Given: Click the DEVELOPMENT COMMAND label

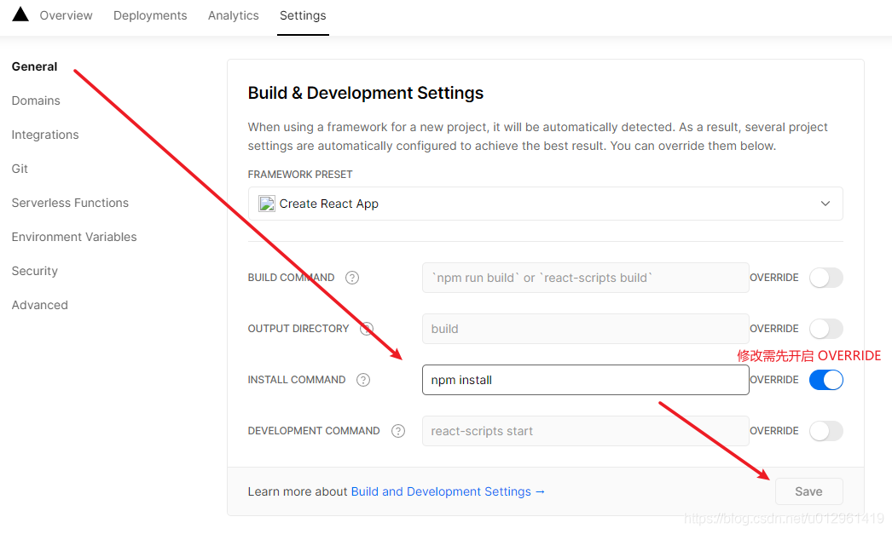Looking at the screenshot, I should (x=314, y=431).
